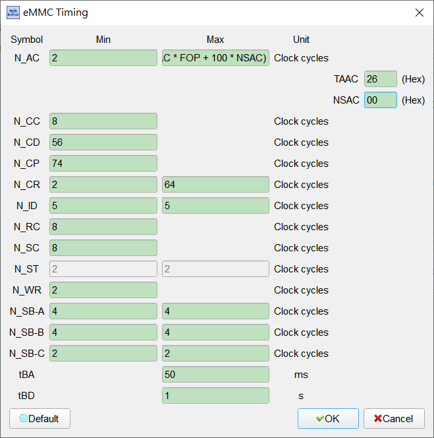Edit the N_SB-C Max field

(215, 353)
